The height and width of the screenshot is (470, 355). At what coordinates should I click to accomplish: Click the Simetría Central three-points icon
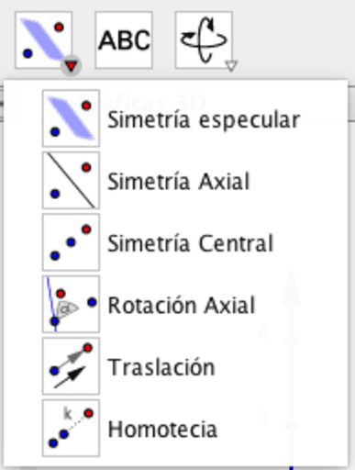[x=71, y=242]
